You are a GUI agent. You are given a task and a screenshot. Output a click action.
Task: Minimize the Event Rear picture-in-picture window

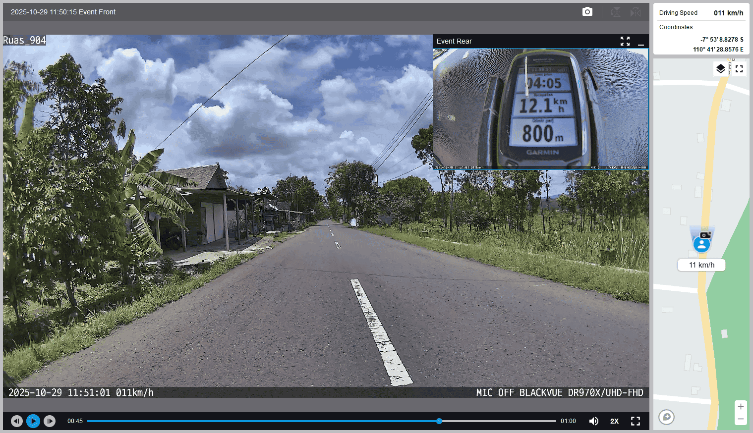pos(641,42)
